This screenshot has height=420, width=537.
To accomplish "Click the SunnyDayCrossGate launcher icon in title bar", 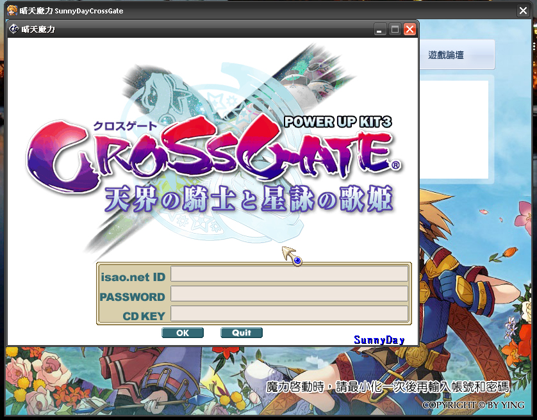I will [x=12, y=10].
